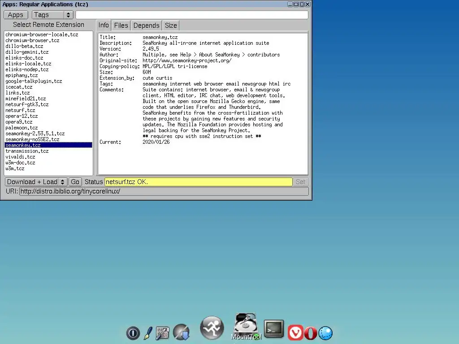Launch Vivaldi browser from dock
Screen dimensions: 459x344
pyautogui.click(x=295, y=333)
